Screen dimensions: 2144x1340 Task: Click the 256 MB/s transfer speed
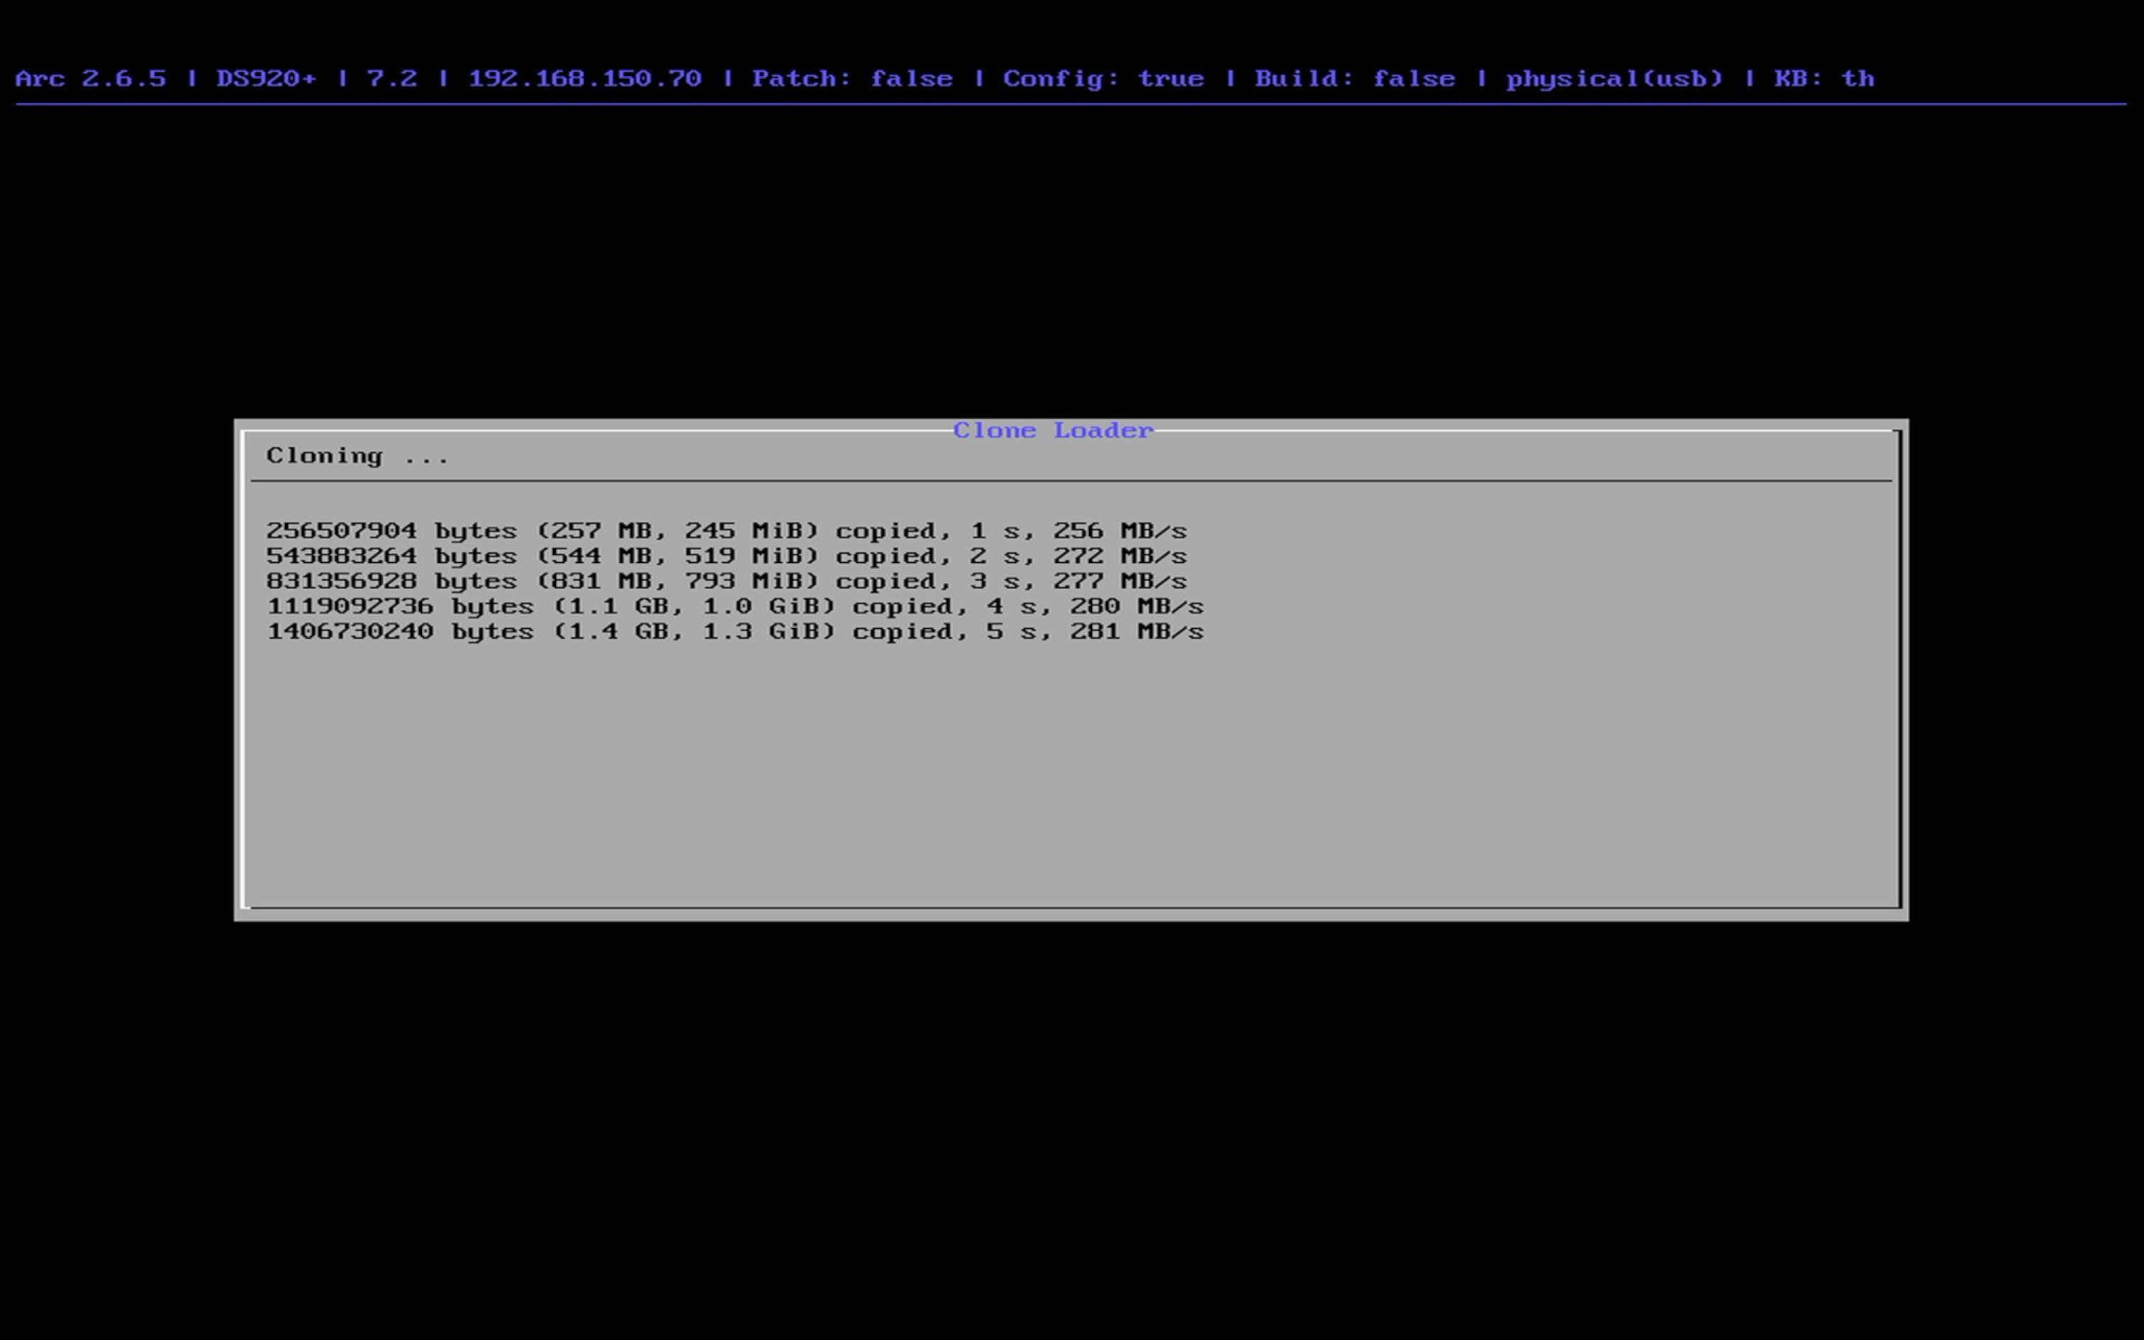point(1120,531)
